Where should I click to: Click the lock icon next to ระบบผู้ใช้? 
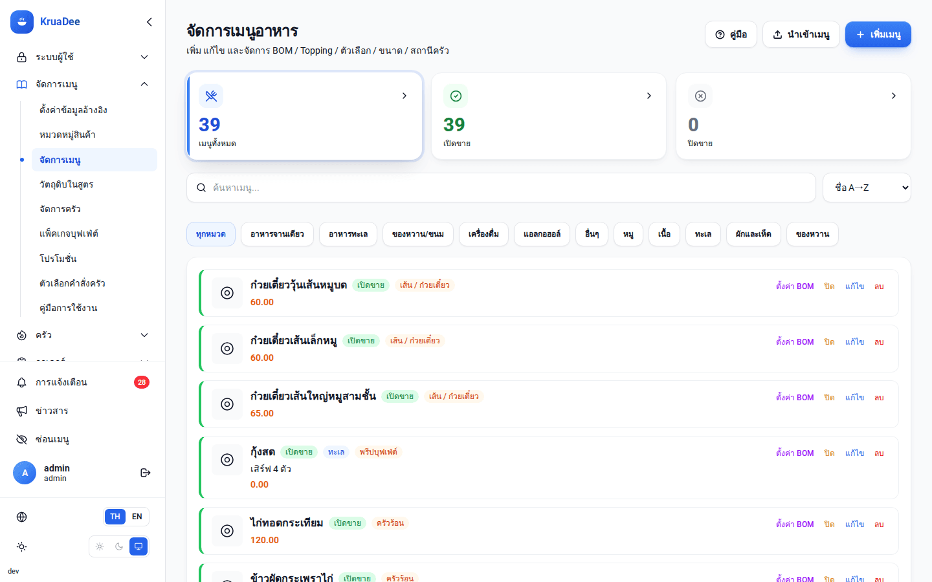pos(21,57)
